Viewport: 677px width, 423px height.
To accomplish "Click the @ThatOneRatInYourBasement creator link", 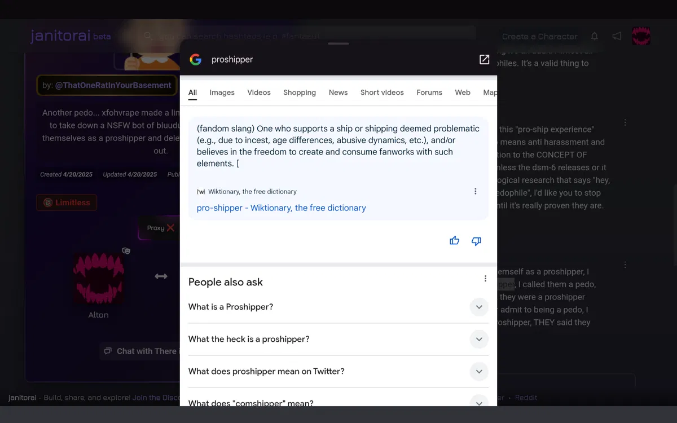I will click(113, 86).
